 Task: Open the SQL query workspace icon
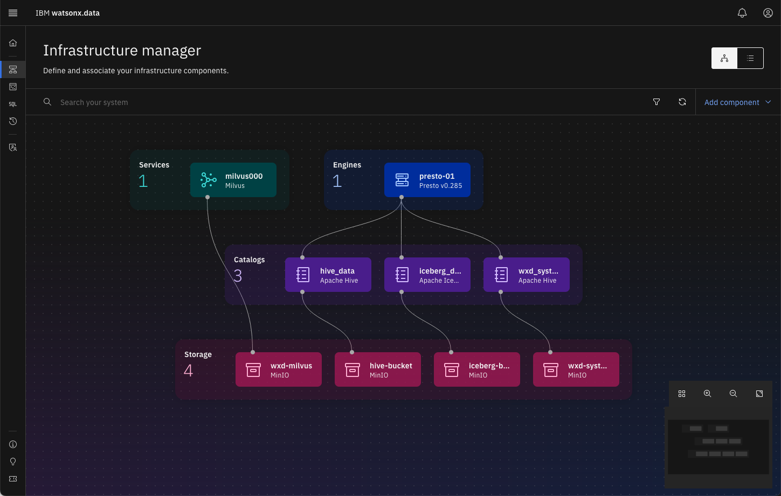(13, 104)
